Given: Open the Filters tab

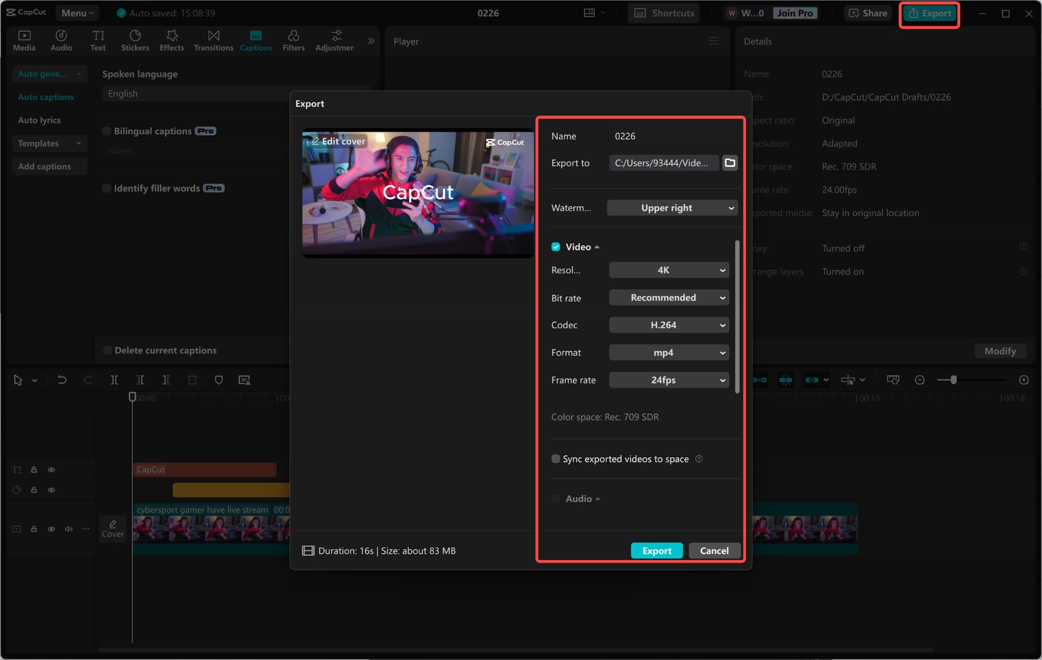Looking at the screenshot, I should tap(293, 40).
